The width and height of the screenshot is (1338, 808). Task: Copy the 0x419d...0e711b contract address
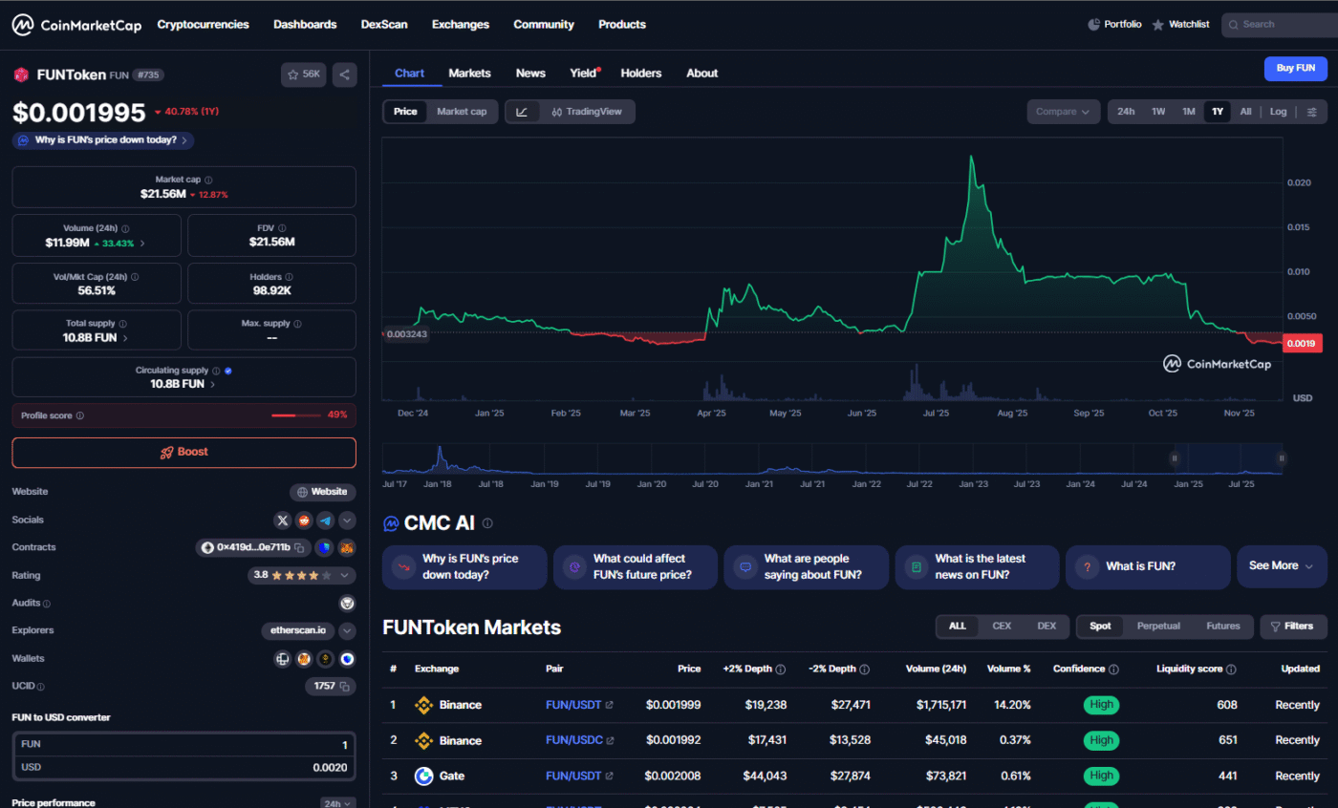[x=299, y=548]
